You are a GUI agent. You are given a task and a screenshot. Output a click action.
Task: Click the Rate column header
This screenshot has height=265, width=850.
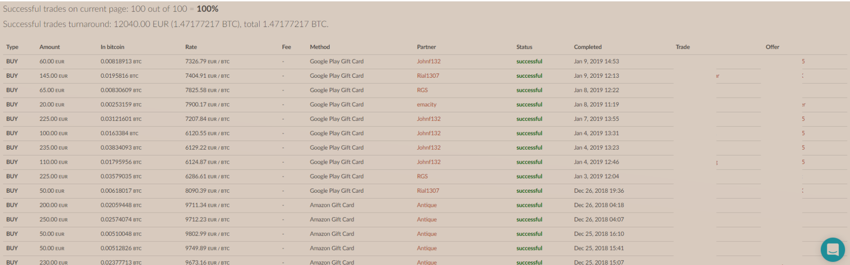click(x=191, y=47)
